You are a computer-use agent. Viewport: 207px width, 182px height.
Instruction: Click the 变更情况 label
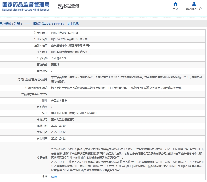[42, 158]
